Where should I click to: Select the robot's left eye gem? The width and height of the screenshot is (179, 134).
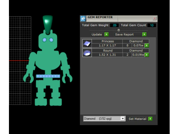(44, 40)
